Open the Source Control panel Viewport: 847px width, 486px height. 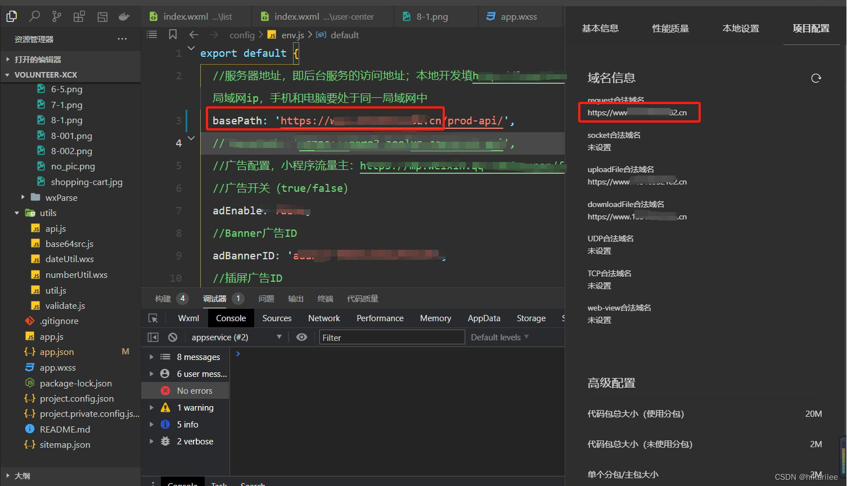tap(56, 16)
